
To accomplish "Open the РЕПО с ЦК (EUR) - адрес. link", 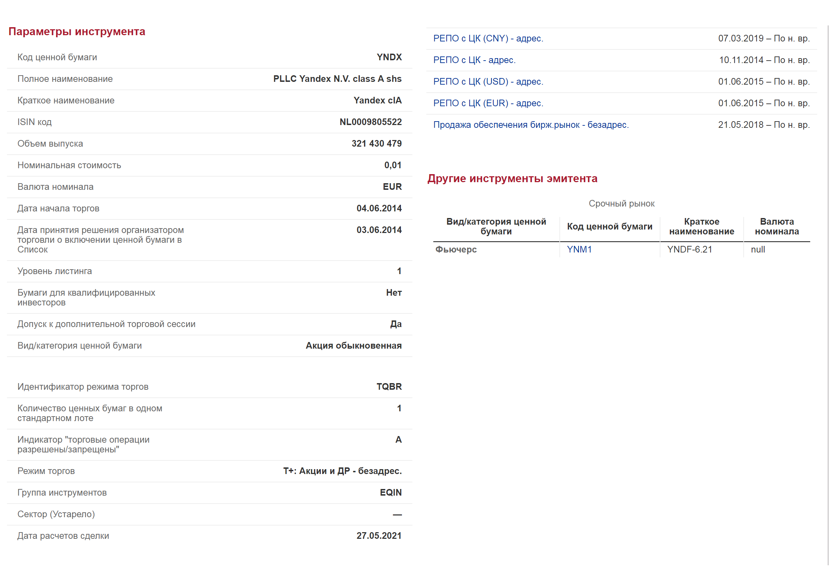I will coord(488,103).
